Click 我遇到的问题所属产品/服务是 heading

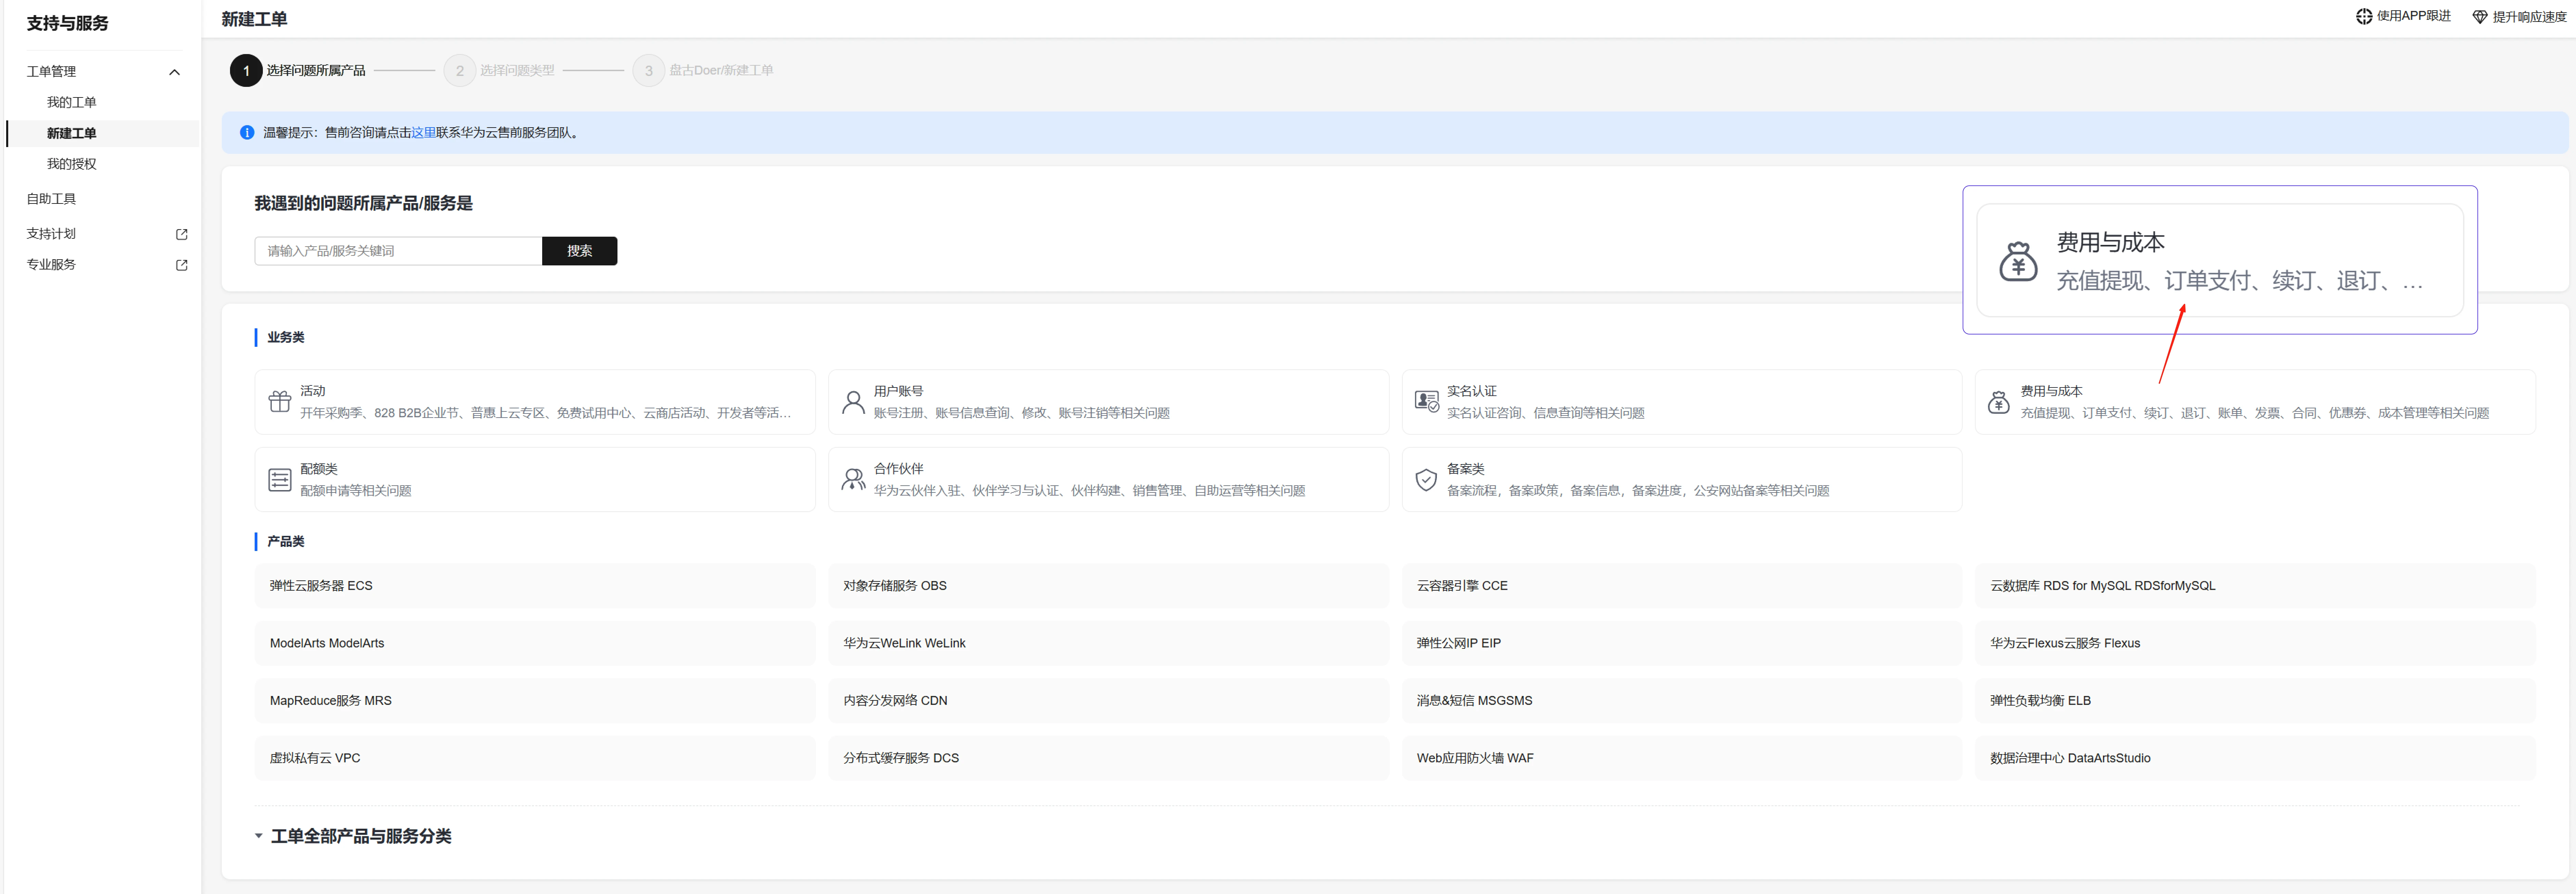[x=363, y=204]
